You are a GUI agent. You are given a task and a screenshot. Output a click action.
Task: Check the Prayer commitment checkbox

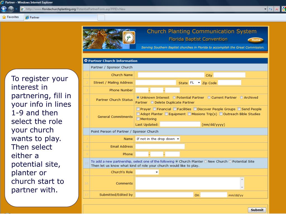click(138, 109)
